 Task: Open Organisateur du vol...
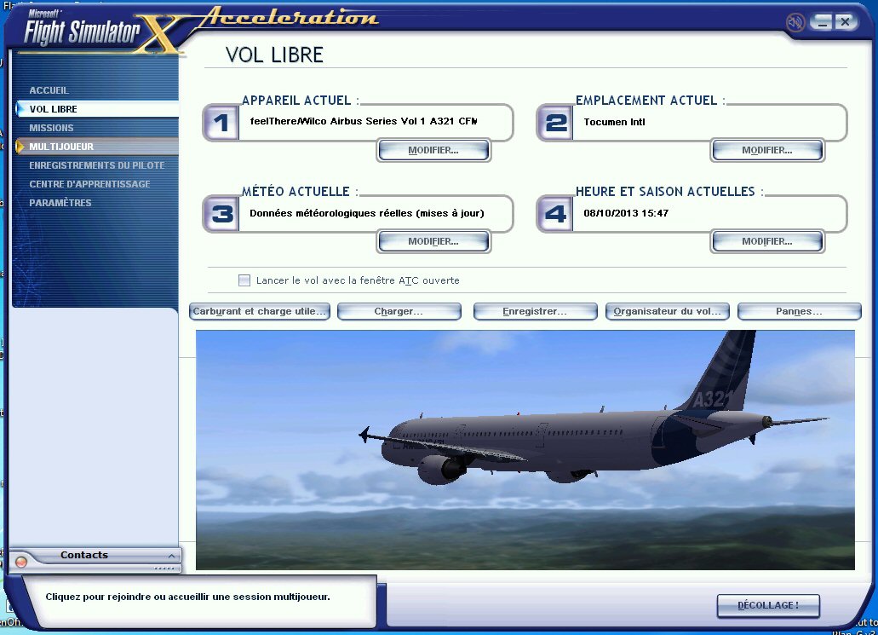point(667,312)
